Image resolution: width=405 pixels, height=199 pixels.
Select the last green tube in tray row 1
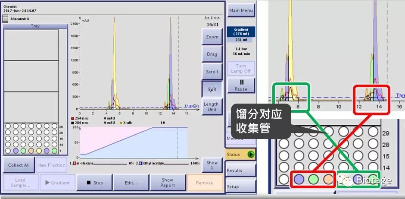[54, 151]
